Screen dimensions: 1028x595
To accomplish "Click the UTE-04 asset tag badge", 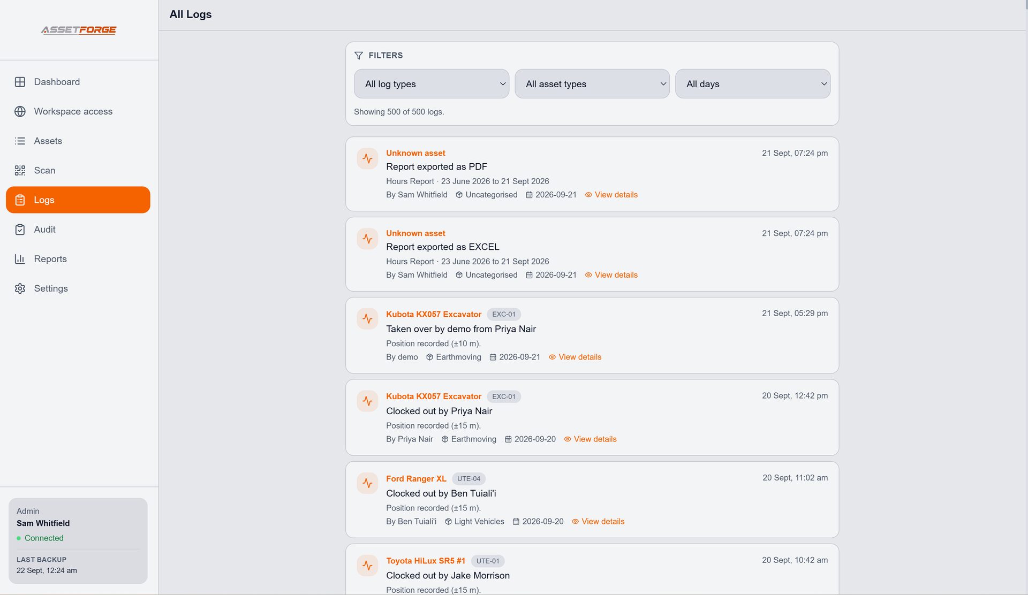I will pos(468,479).
